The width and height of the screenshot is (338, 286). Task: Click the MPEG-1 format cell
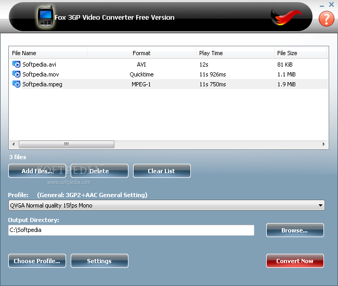pos(141,84)
